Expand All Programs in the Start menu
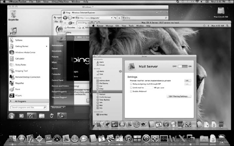 click(x=29, y=101)
